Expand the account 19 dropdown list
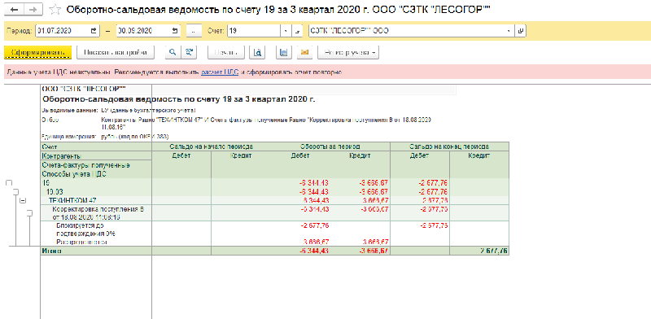The image size is (651, 319). (x=286, y=30)
